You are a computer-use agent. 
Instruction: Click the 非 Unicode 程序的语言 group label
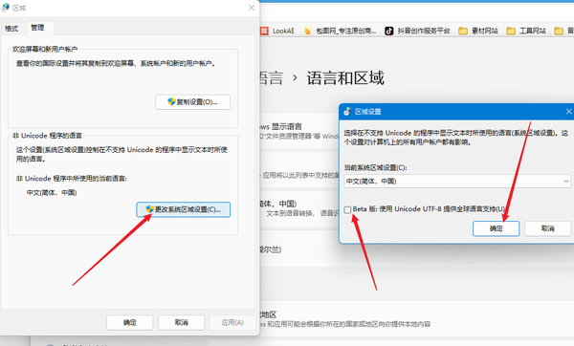tap(47, 136)
